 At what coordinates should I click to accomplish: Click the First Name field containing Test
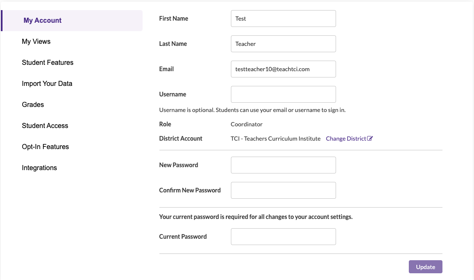coord(283,19)
